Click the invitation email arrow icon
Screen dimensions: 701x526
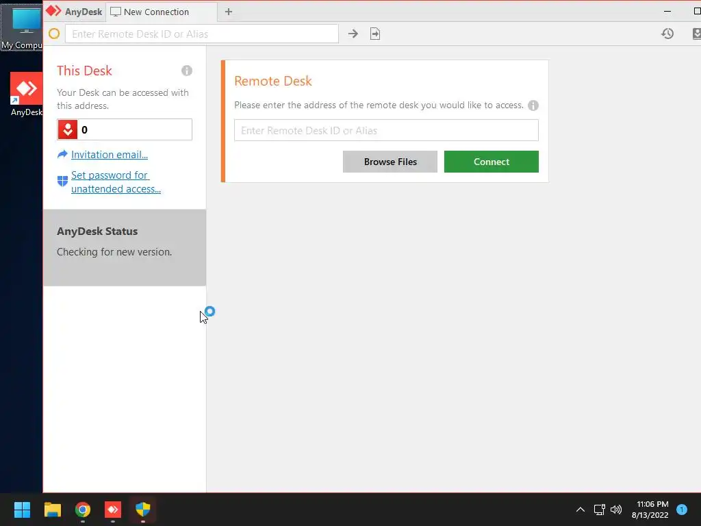click(x=62, y=154)
